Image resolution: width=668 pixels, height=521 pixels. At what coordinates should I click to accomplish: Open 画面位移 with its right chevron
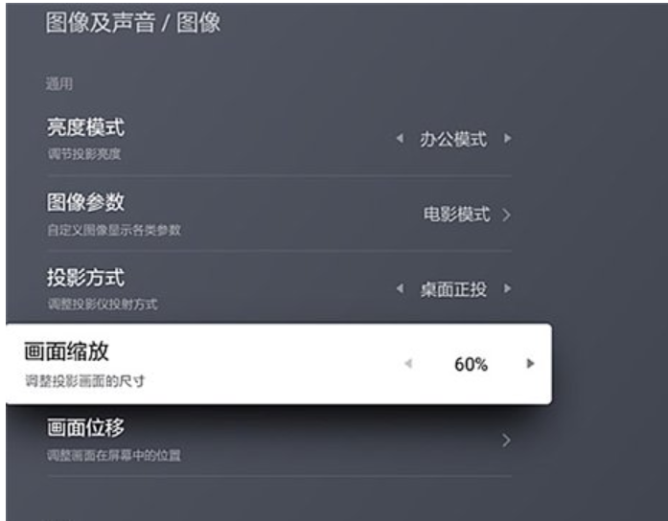click(x=506, y=441)
